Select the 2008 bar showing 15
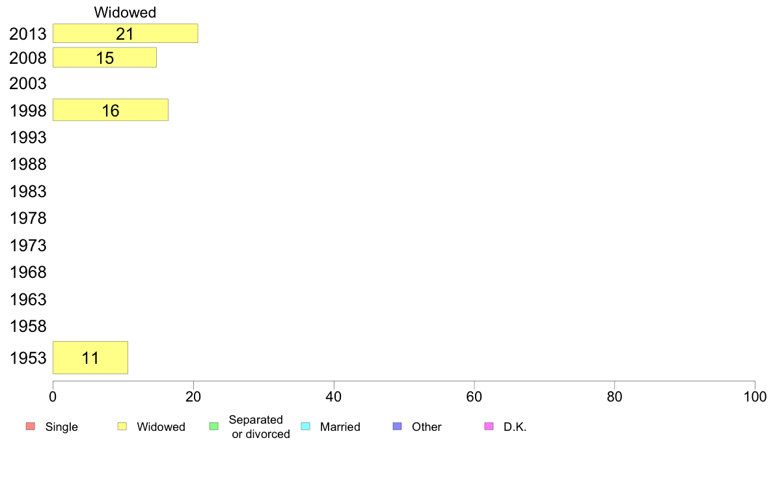The height and width of the screenshot is (479, 773). [105, 57]
